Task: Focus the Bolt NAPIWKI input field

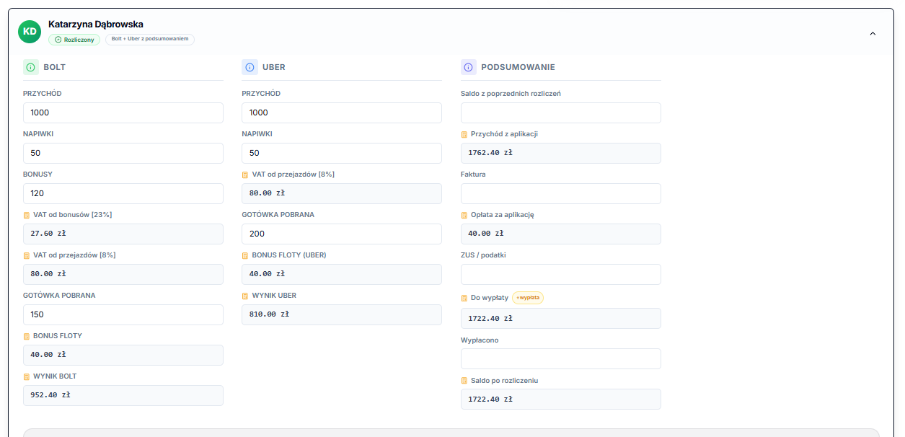Action: [x=123, y=153]
